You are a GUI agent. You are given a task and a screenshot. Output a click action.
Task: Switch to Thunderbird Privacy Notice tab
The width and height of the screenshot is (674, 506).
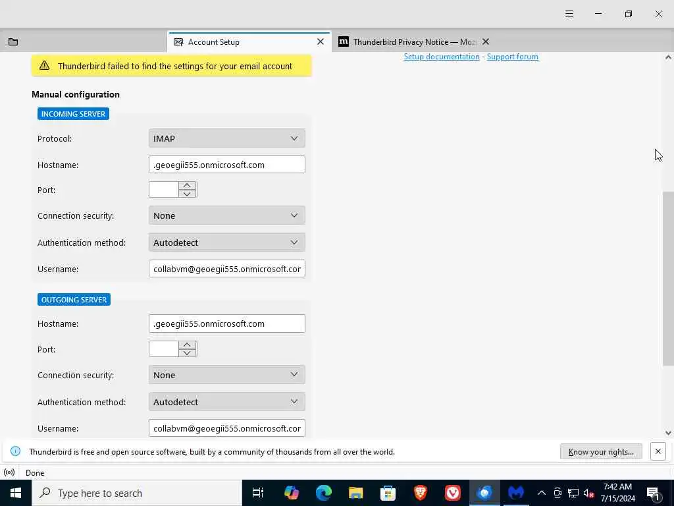414,42
